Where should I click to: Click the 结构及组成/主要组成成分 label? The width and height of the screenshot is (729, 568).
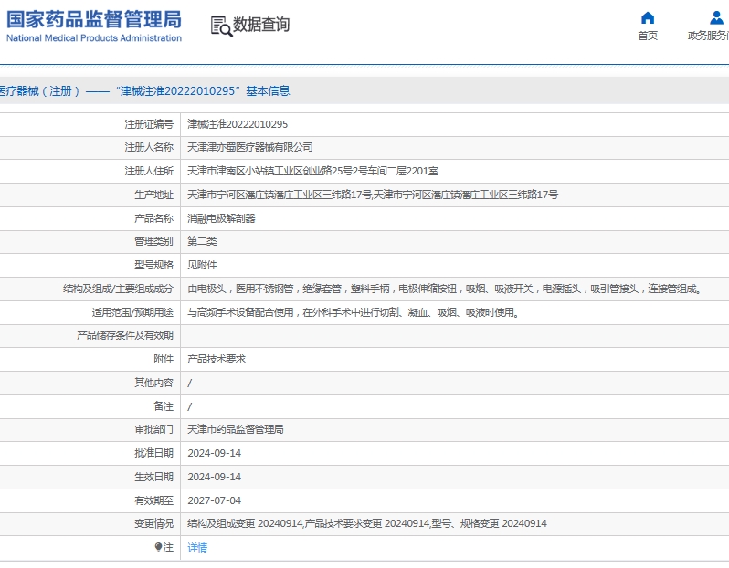point(118,289)
